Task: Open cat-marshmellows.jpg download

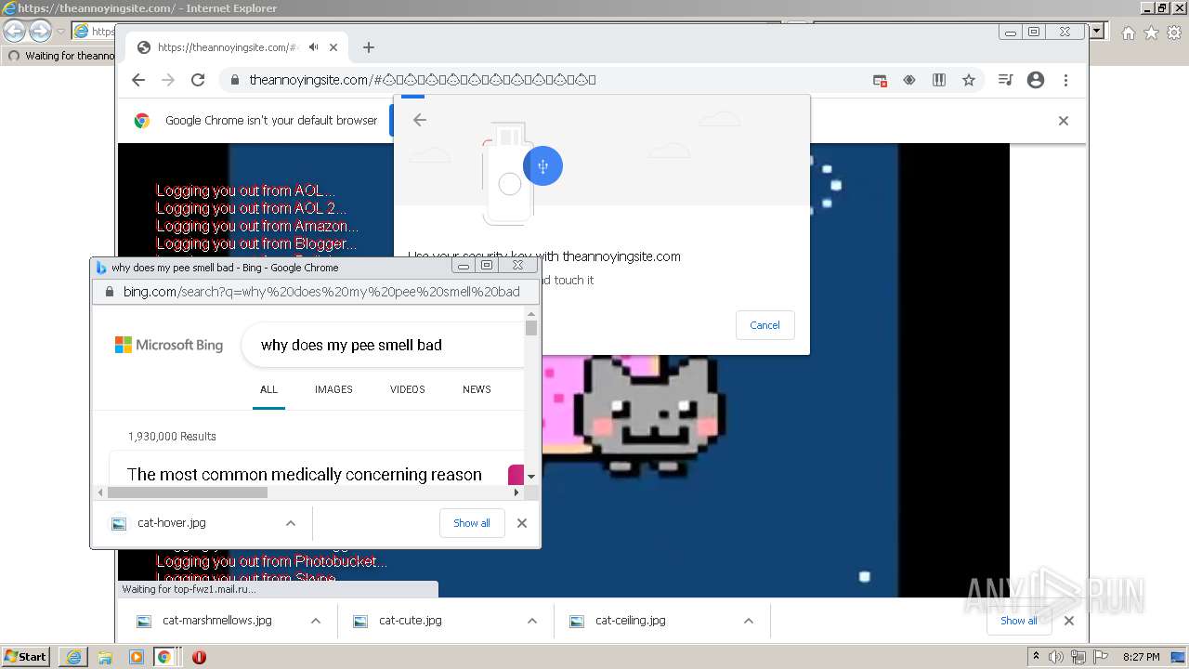Action: (216, 621)
